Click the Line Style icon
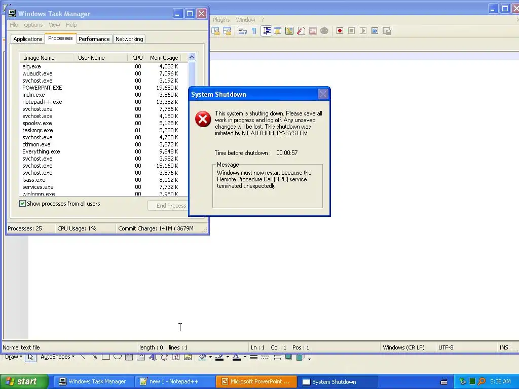Image resolution: width=519 pixels, height=389 pixels. (x=253, y=357)
